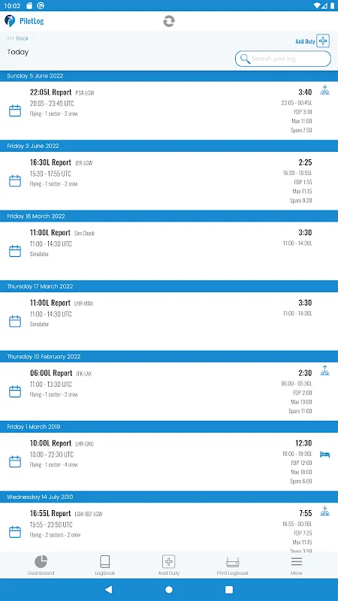
Task: Open the More menu
Action: click(x=296, y=566)
